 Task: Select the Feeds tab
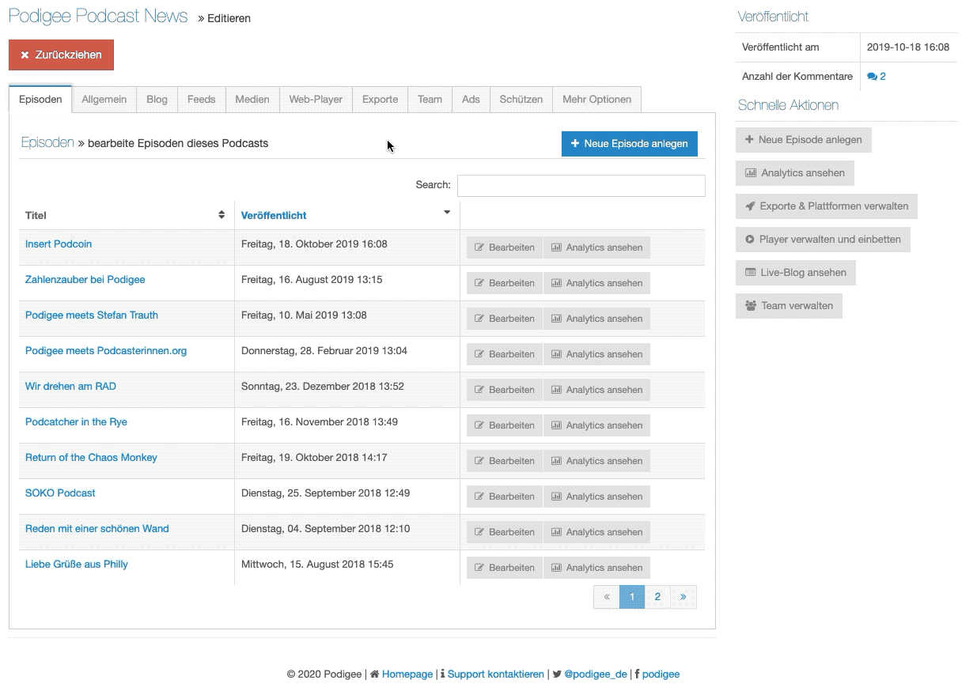pos(201,100)
